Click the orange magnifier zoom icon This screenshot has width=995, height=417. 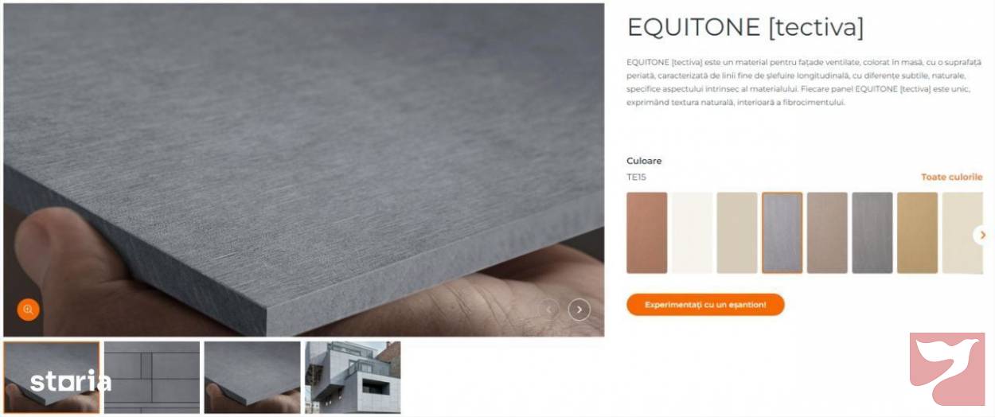click(28, 310)
